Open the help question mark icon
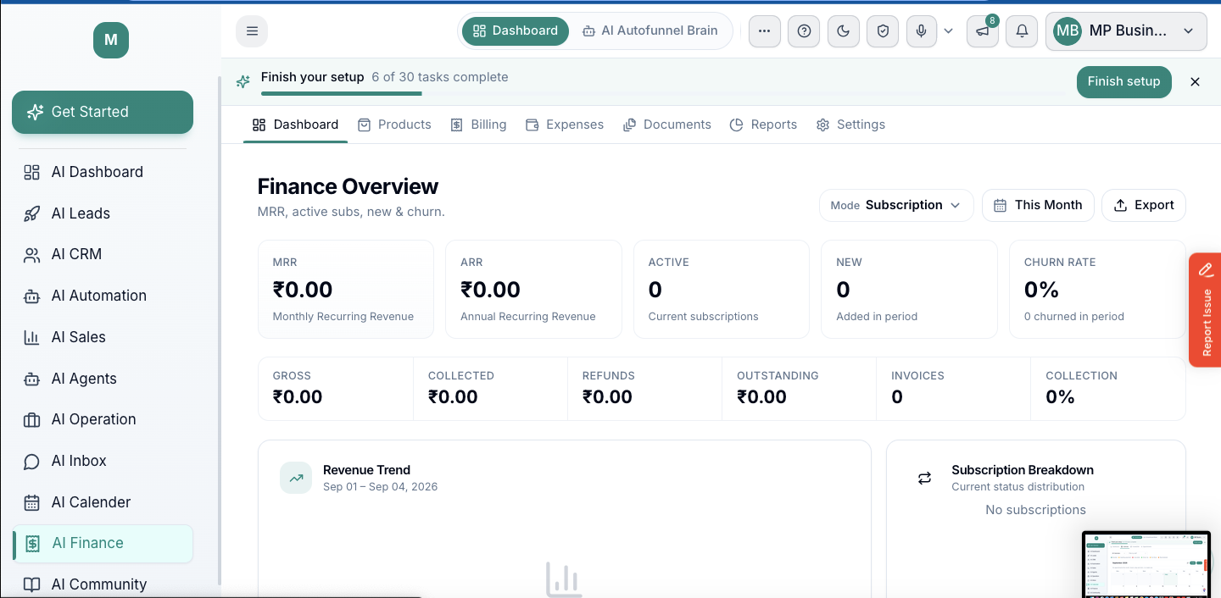1221x598 pixels. [x=804, y=31]
